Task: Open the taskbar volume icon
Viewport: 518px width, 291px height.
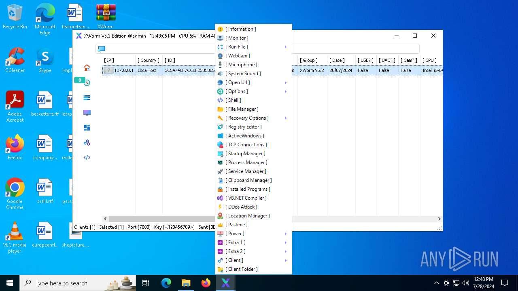Action: 466,283
